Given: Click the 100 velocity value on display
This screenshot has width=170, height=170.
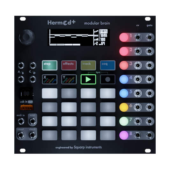Looking at the screenshot, I should pyautogui.click(x=103, y=40).
